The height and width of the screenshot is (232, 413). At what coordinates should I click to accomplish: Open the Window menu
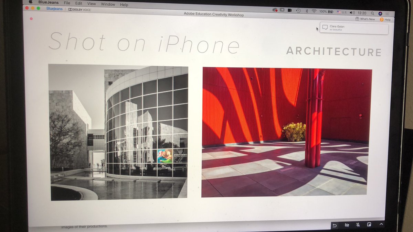click(x=108, y=4)
